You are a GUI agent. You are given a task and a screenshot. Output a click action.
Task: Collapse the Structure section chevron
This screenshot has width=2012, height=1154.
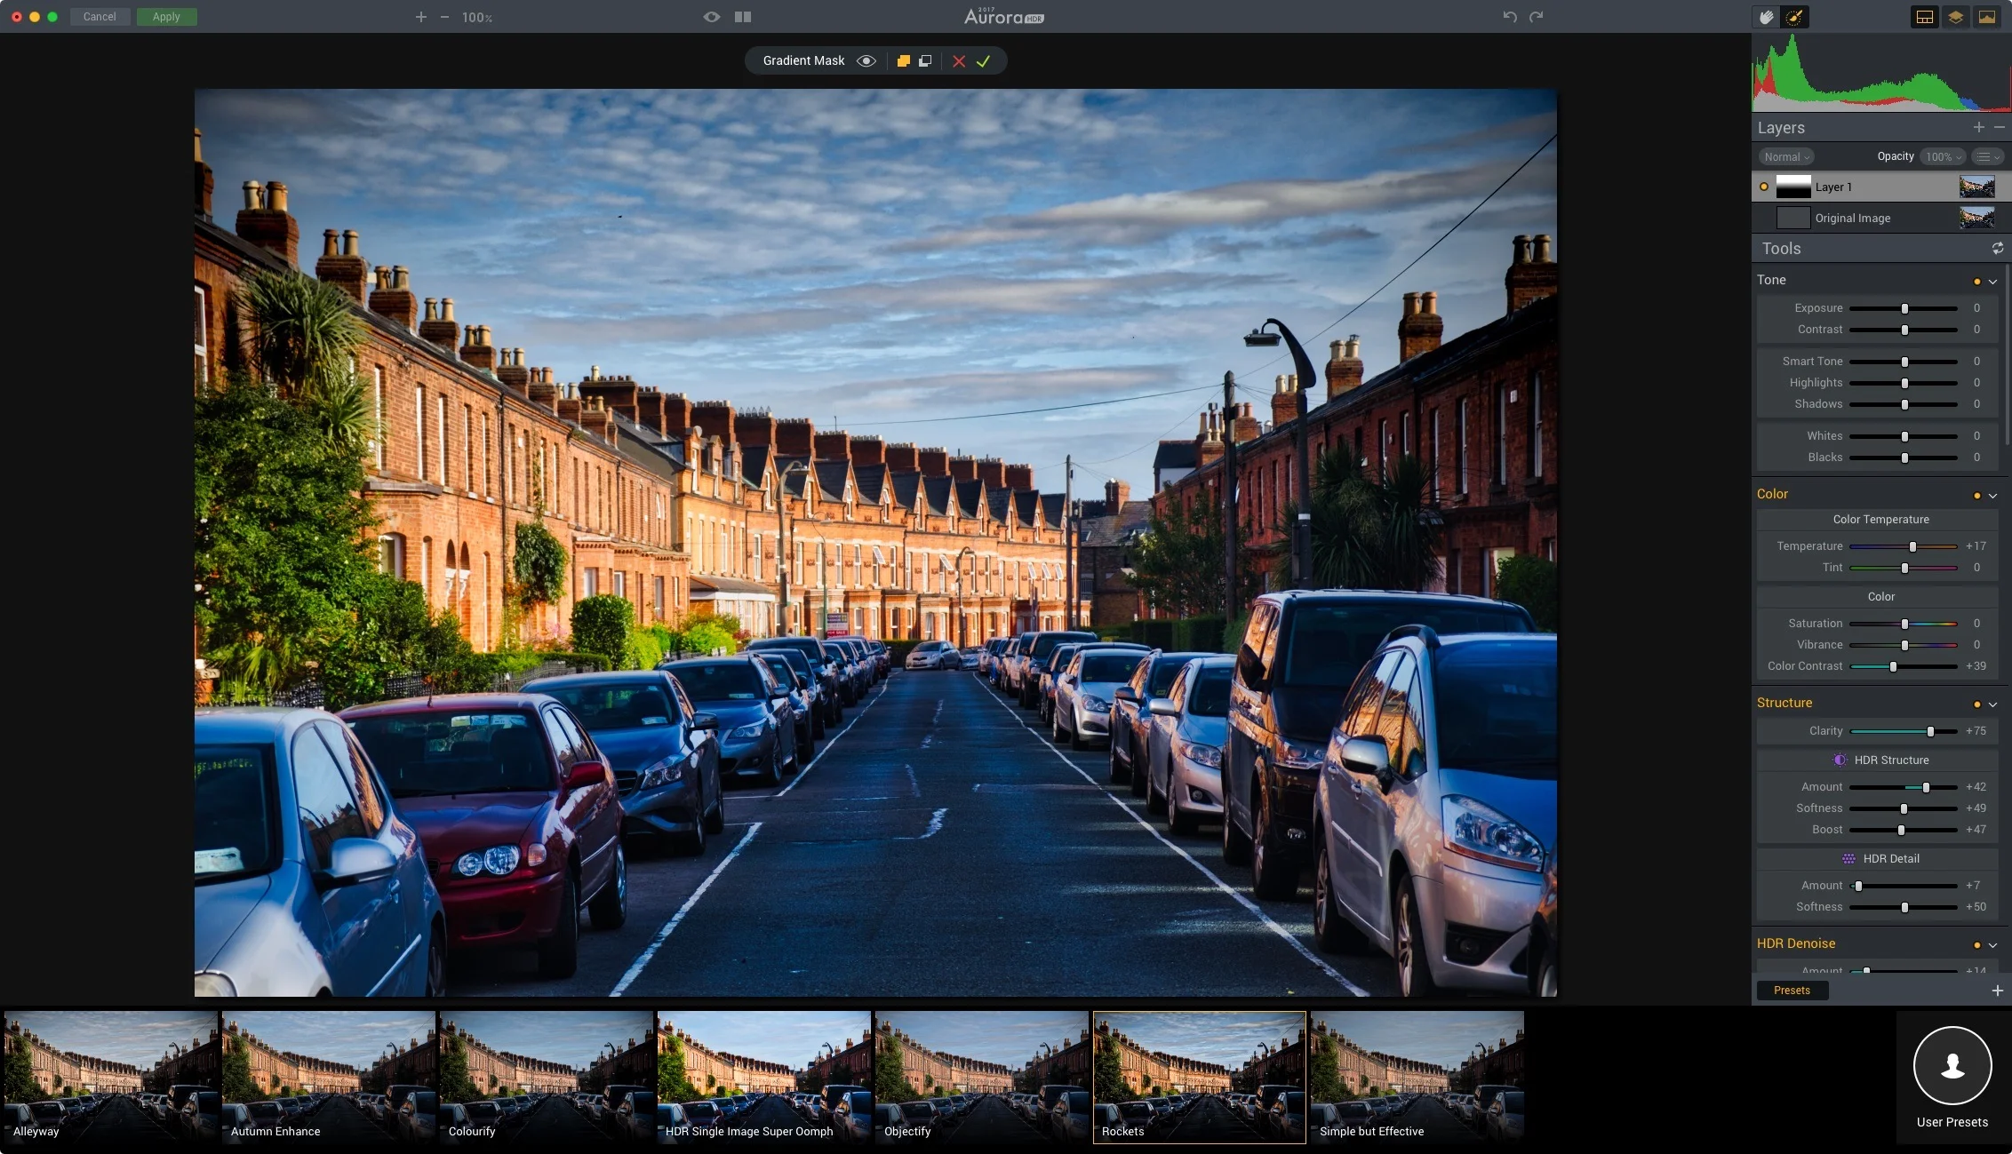[x=1992, y=704]
